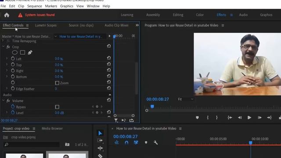The image size is (281, 158).
Task: Reset the Bottom crop parameter
Action: tap(108, 76)
